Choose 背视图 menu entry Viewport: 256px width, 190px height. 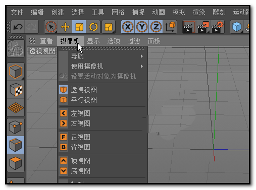(x=103, y=147)
